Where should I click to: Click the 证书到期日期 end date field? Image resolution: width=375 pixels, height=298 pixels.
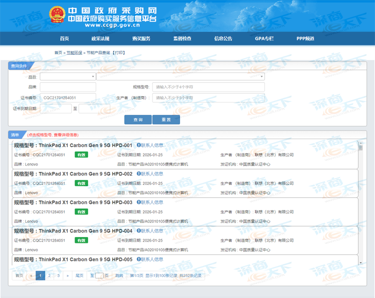click(x=94, y=108)
